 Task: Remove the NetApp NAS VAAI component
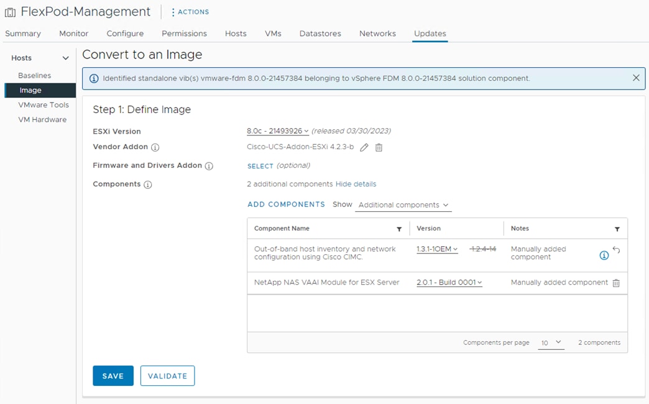[x=616, y=283]
